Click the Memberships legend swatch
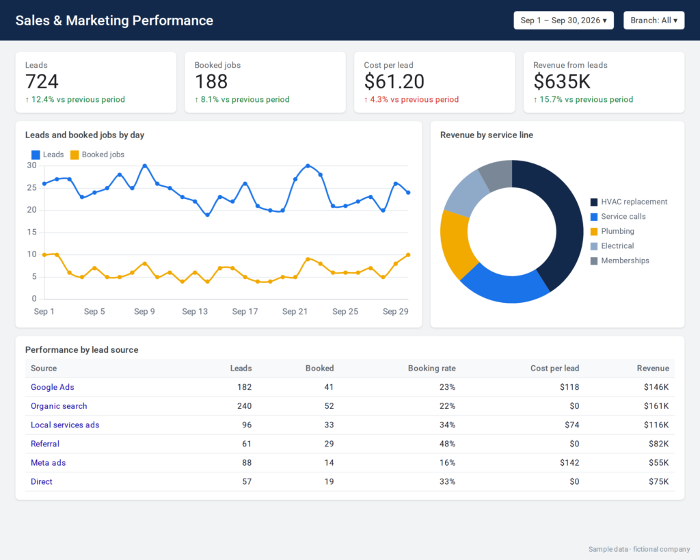 594,261
